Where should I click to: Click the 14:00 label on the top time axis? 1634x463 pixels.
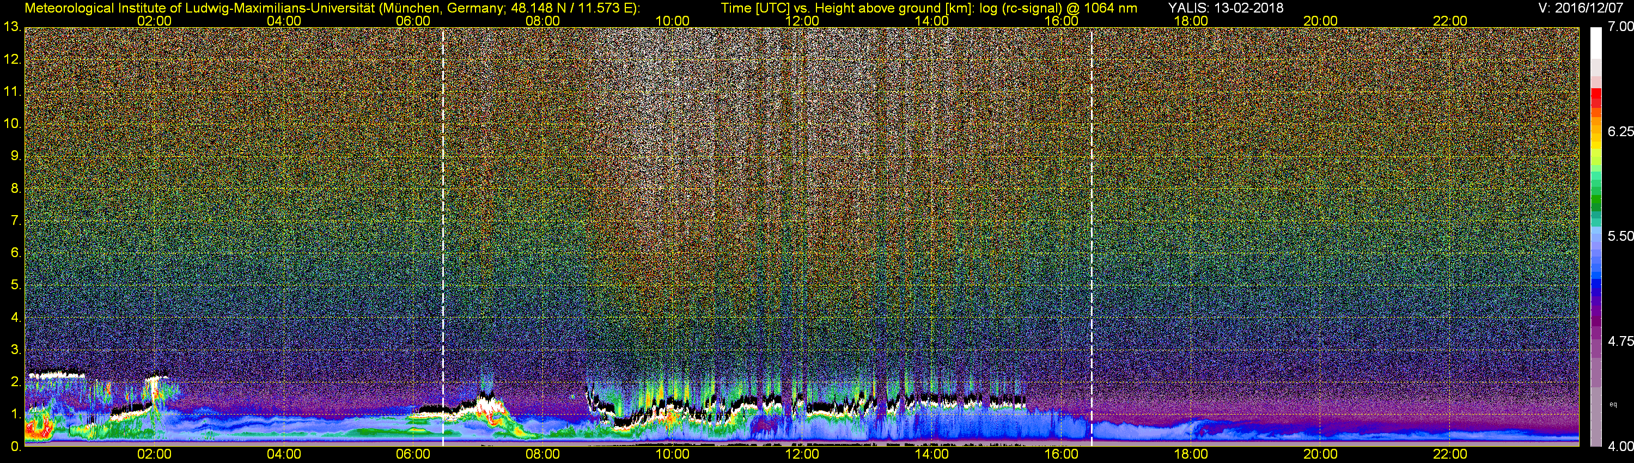click(x=931, y=21)
